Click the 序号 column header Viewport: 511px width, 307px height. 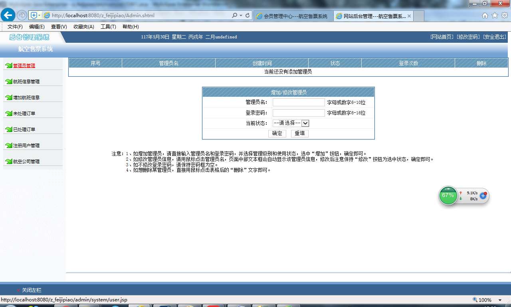click(x=95, y=63)
